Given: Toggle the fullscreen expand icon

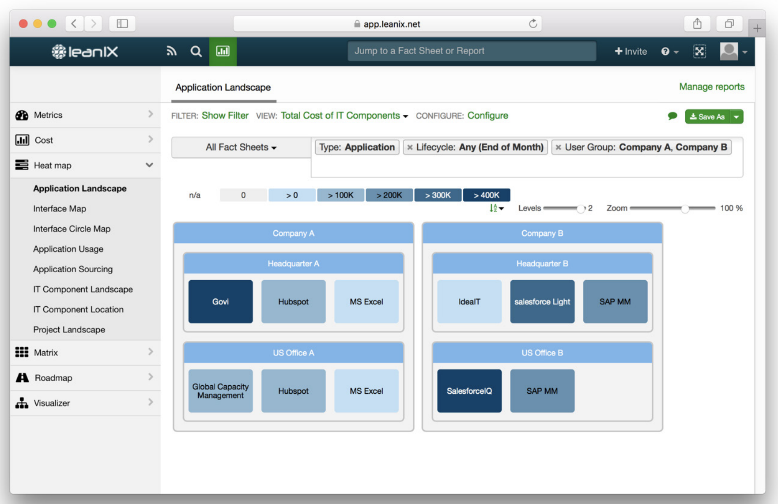Looking at the screenshot, I should pos(699,52).
